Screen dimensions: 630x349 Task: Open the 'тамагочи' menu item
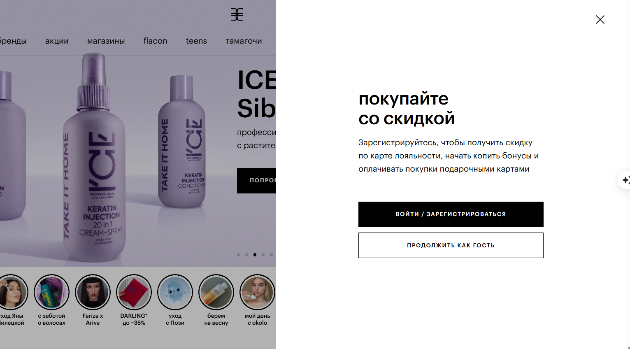coord(244,41)
